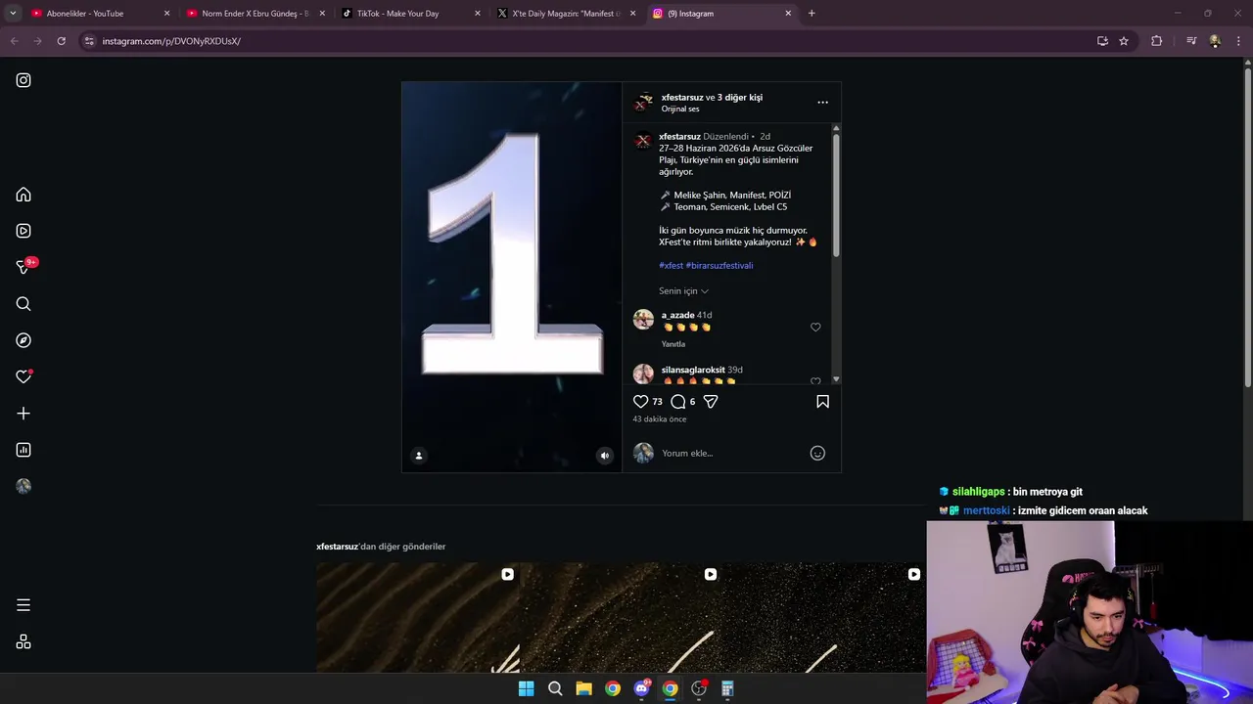View the list of 73 likes
This screenshot has width=1253, height=704.
(x=657, y=402)
